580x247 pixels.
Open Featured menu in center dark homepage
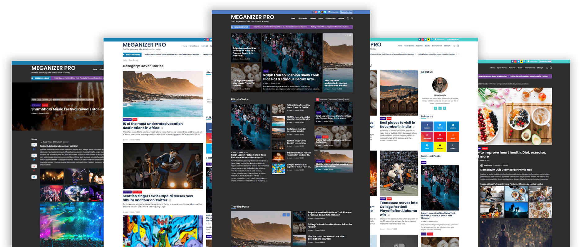point(313,18)
